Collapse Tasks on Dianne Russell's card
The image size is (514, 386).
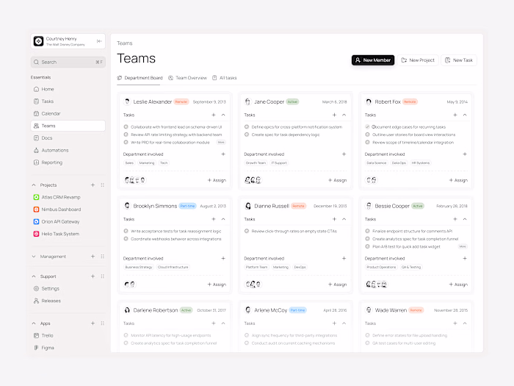point(344,219)
